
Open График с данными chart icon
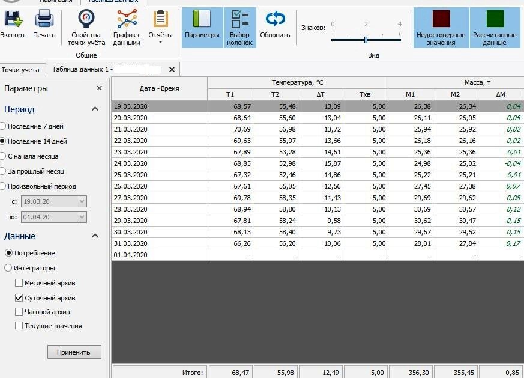pyautogui.click(x=127, y=19)
